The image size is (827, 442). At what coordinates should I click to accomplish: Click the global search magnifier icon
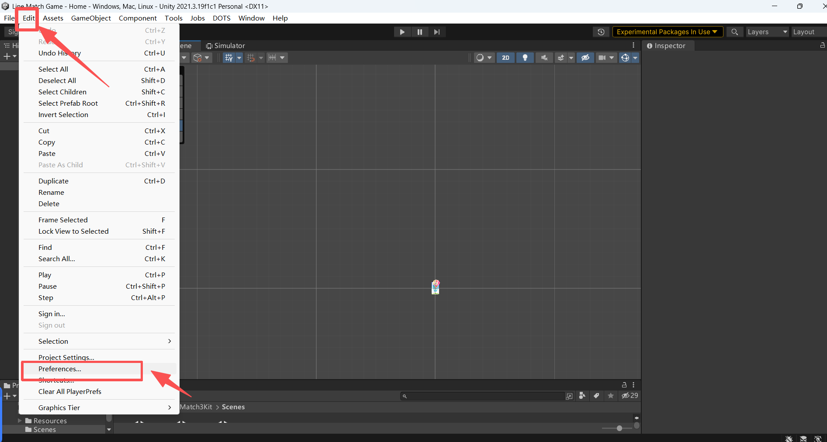(734, 32)
